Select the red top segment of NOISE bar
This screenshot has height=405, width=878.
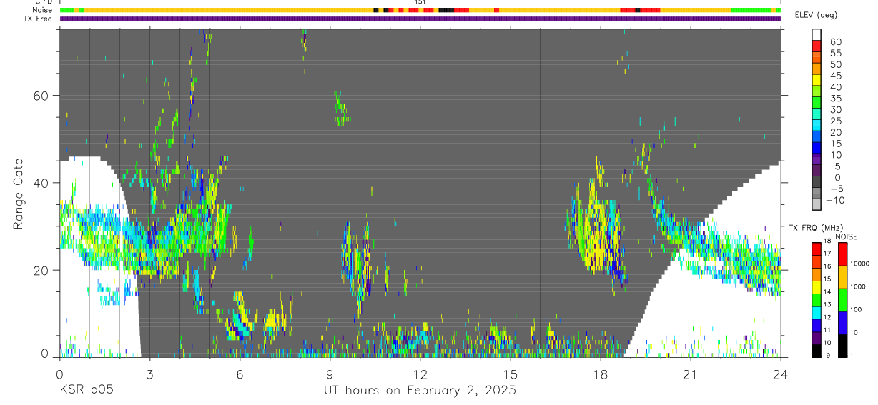pos(842,254)
